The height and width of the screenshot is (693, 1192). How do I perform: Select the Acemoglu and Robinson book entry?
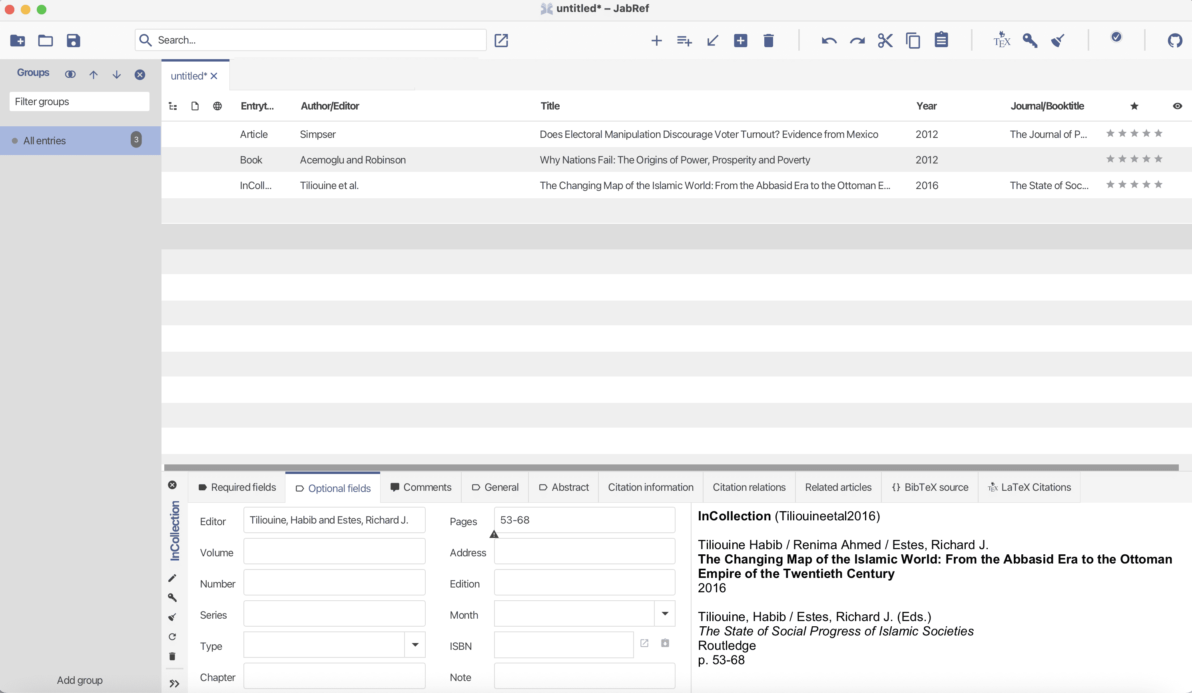click(353, 160)
